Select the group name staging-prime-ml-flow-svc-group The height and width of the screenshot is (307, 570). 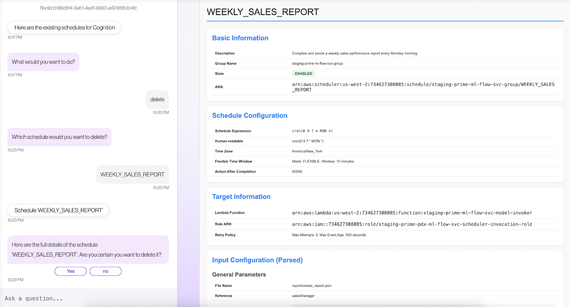click(318, 63)
